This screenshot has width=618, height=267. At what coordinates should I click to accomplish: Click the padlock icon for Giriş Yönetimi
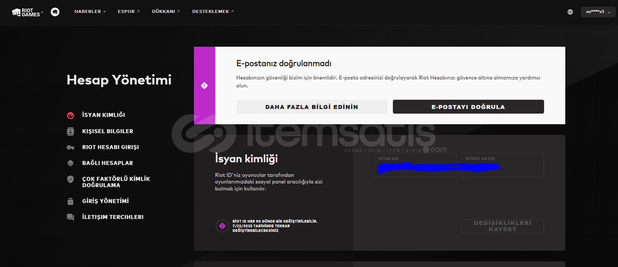(70, 201)
